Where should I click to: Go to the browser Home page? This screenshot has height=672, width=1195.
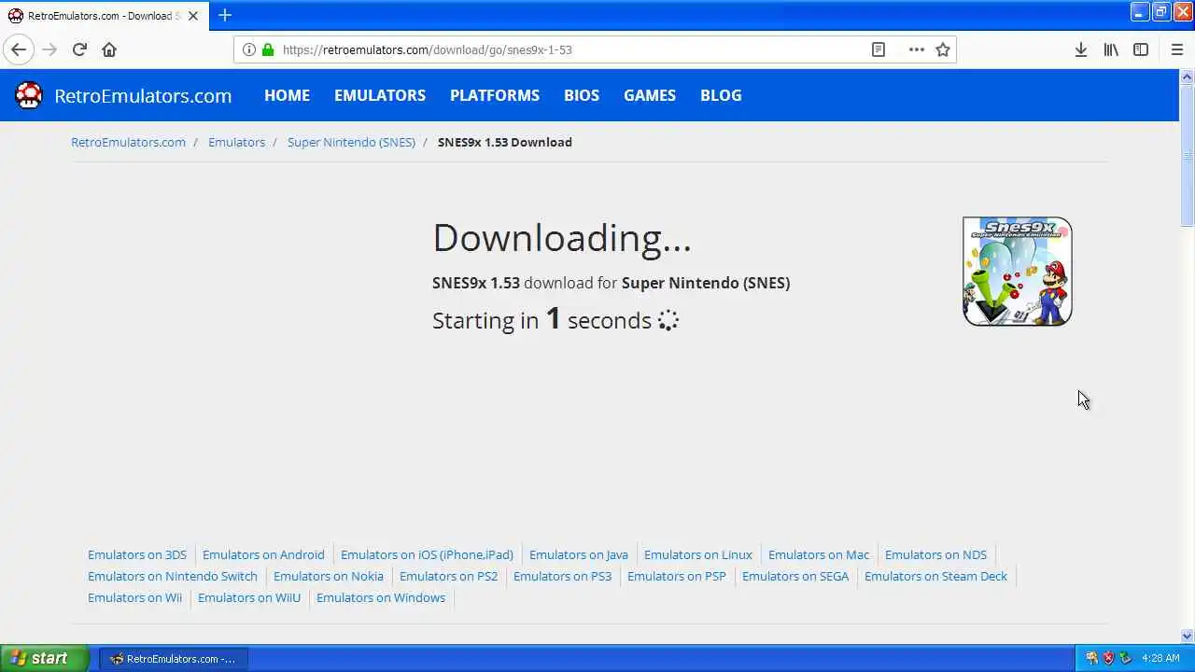pyautogui.click(x=109, y=49)
